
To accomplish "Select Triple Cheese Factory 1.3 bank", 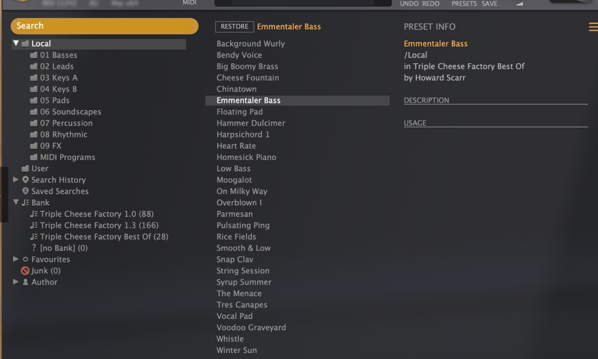I will coord(99,225).
